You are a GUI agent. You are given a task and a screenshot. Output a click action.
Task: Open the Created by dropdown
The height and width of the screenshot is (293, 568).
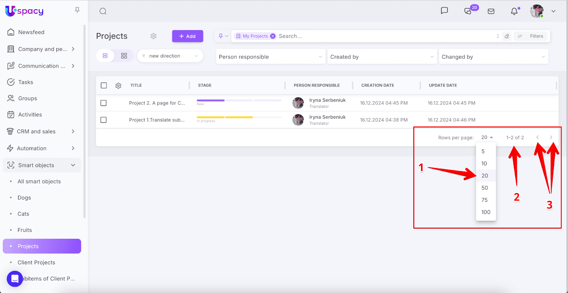[382, 57]
